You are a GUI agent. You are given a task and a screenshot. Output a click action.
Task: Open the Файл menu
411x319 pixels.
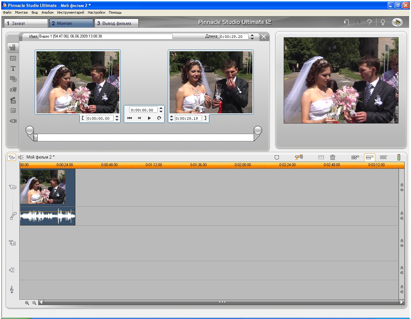(7, 12)
